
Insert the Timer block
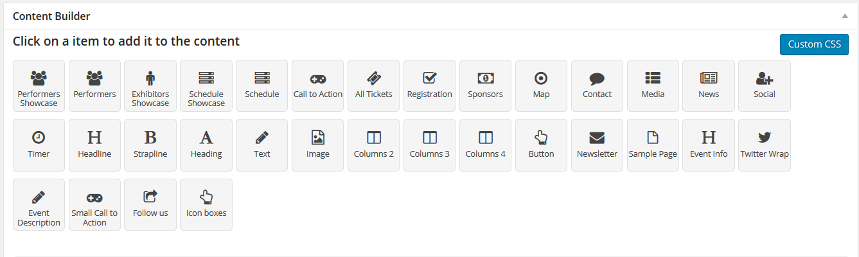pos(39,145)
